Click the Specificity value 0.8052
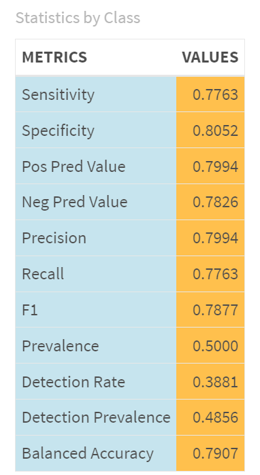This screenshot has height=475, width=260. (x=215, y=130)
